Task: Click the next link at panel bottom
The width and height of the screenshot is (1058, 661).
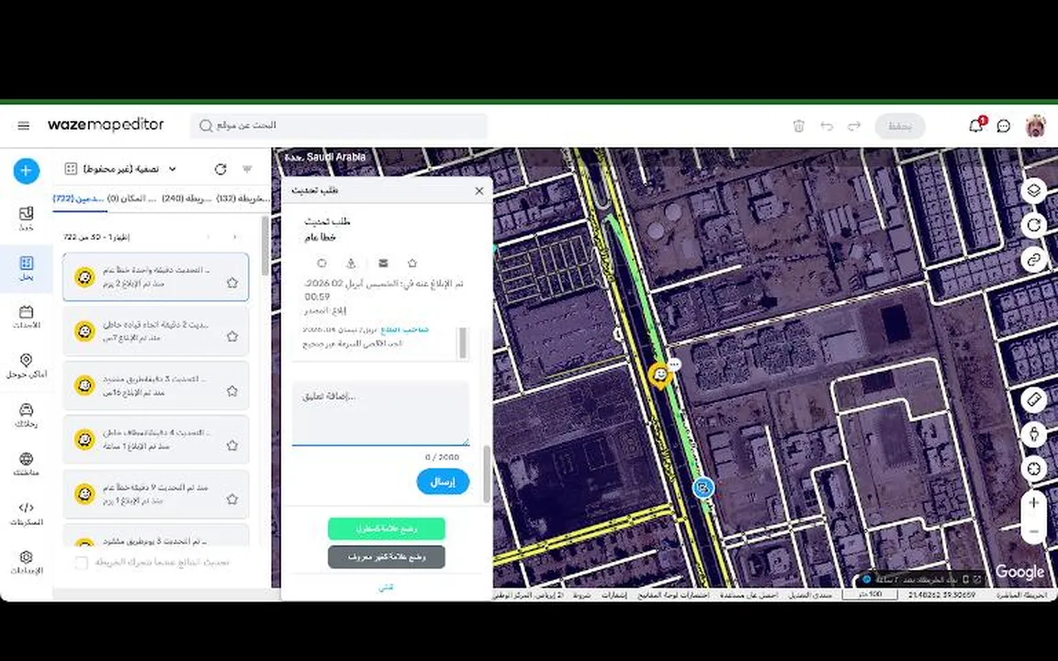Action: click(x=386, y=588)
